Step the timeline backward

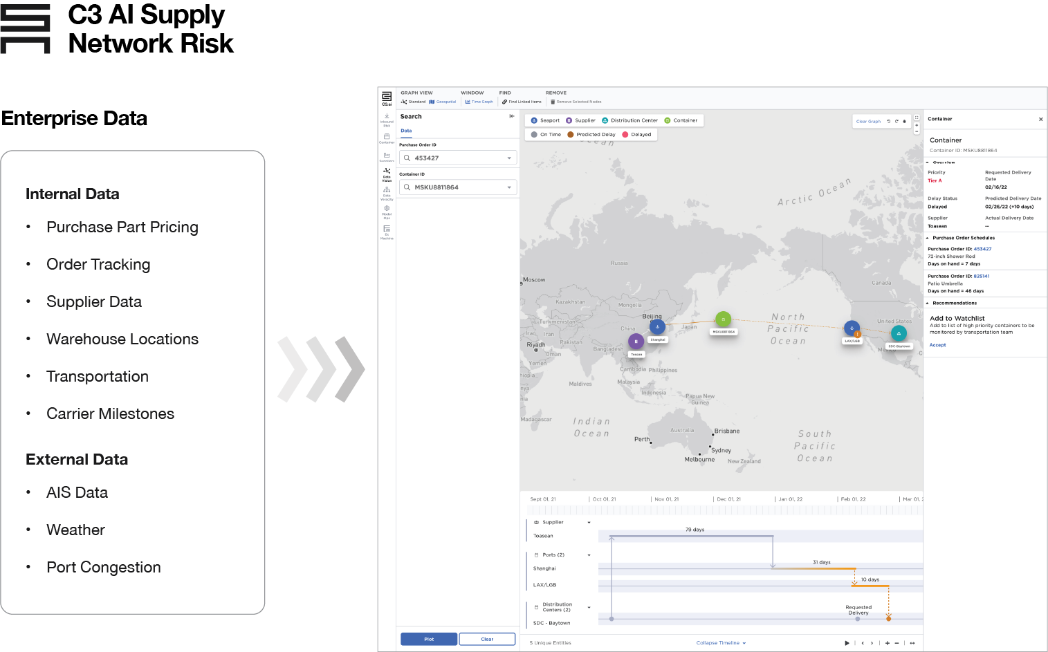point(862,643)
